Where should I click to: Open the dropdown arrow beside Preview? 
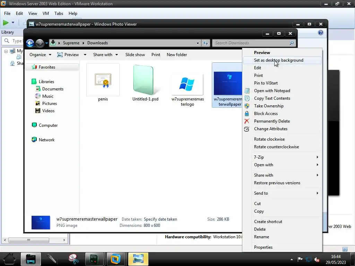pos(85,55)
